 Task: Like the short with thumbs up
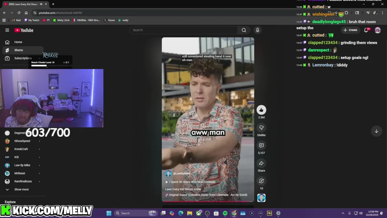click(x=262, y=110)
